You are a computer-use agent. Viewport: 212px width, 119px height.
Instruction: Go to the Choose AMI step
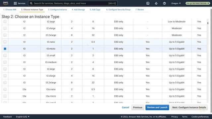[x=10, y=10]
